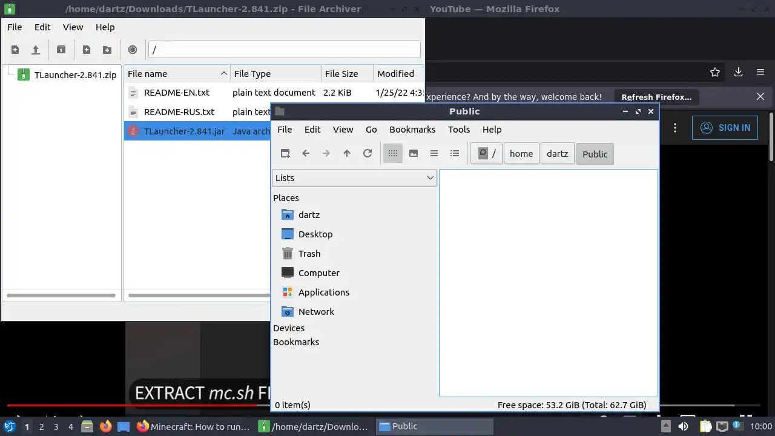Click the Public path button

click(595, 154)
